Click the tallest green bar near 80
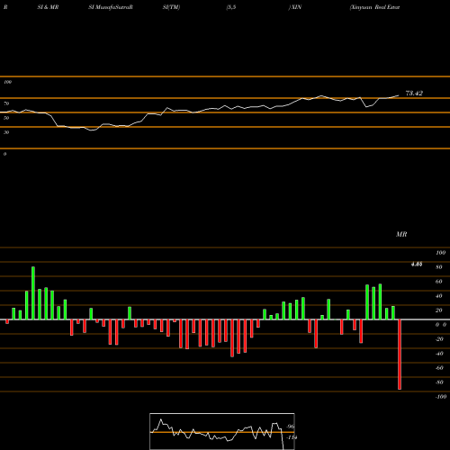Image resolution: width=450 pixels, height=450 pixels. coord(33,292)
